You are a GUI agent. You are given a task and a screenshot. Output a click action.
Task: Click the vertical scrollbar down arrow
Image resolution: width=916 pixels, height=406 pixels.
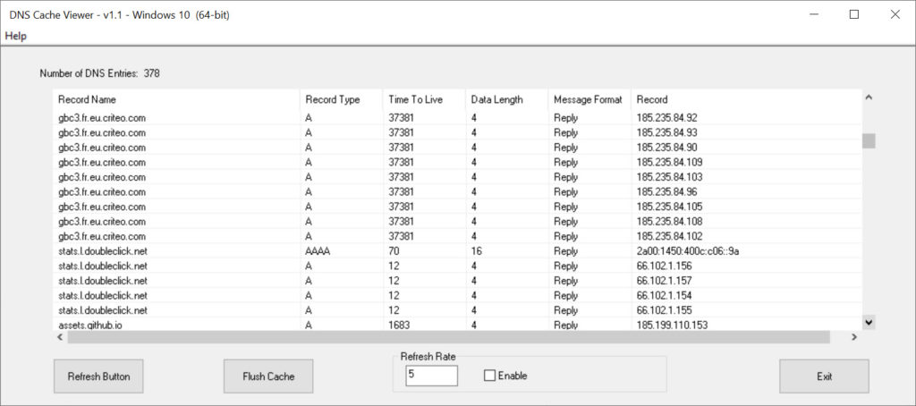point(869,322)
